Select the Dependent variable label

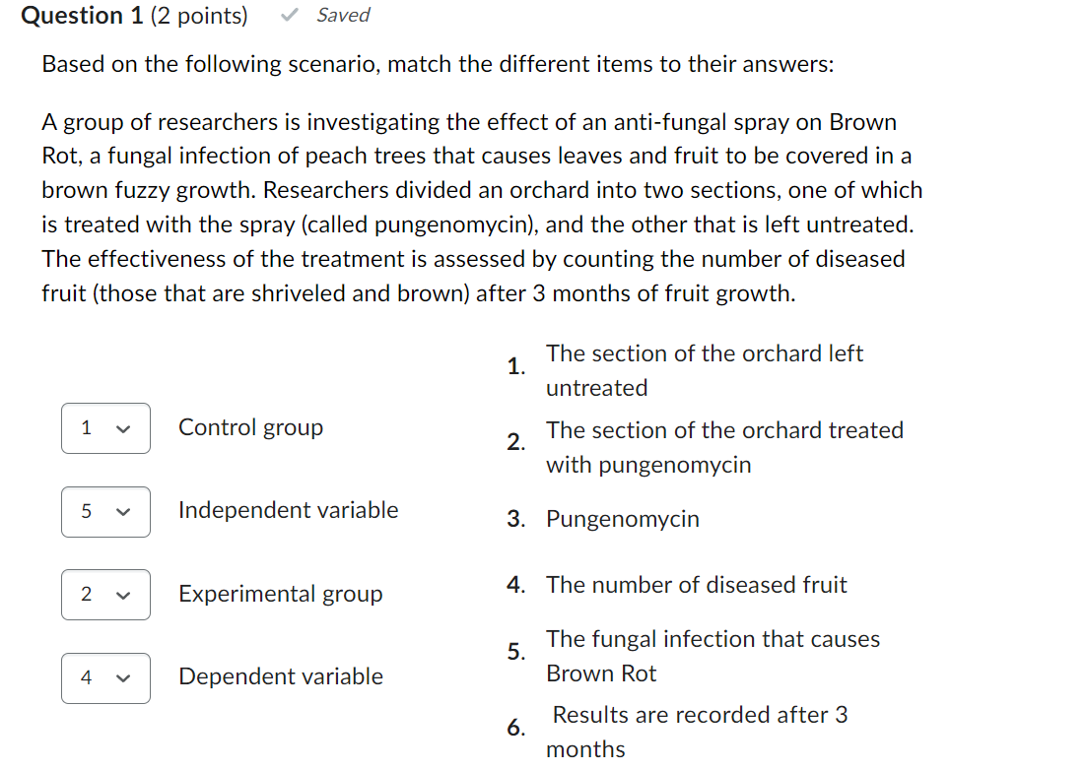[280, 676]
